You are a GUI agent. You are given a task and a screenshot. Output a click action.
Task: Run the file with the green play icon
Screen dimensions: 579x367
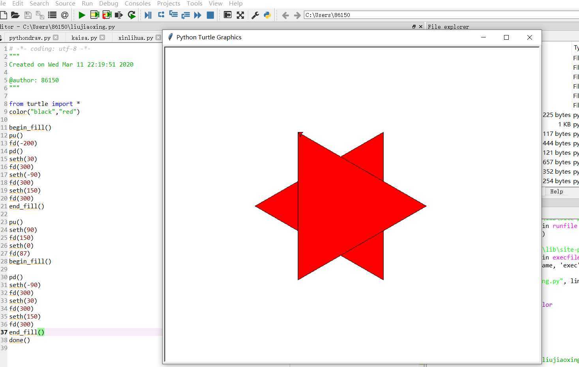(82, 15)
